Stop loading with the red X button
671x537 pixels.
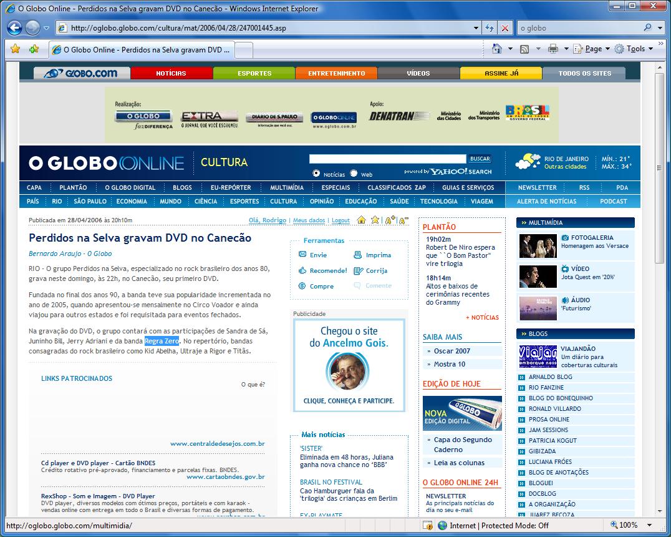[505, 28]
